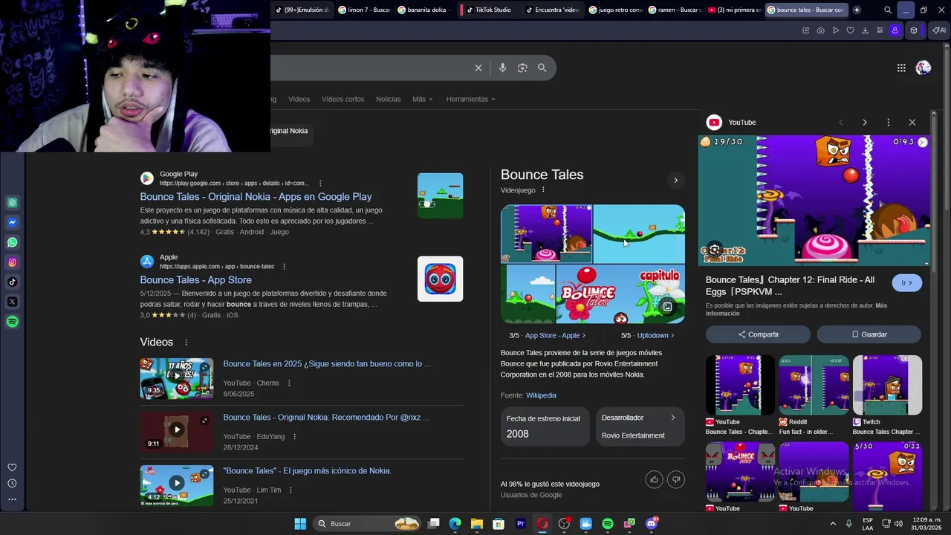Screen dimensions: 951x535
Task: Open ChatGPT in the Opera sidebar
Action: pos(13,202)
